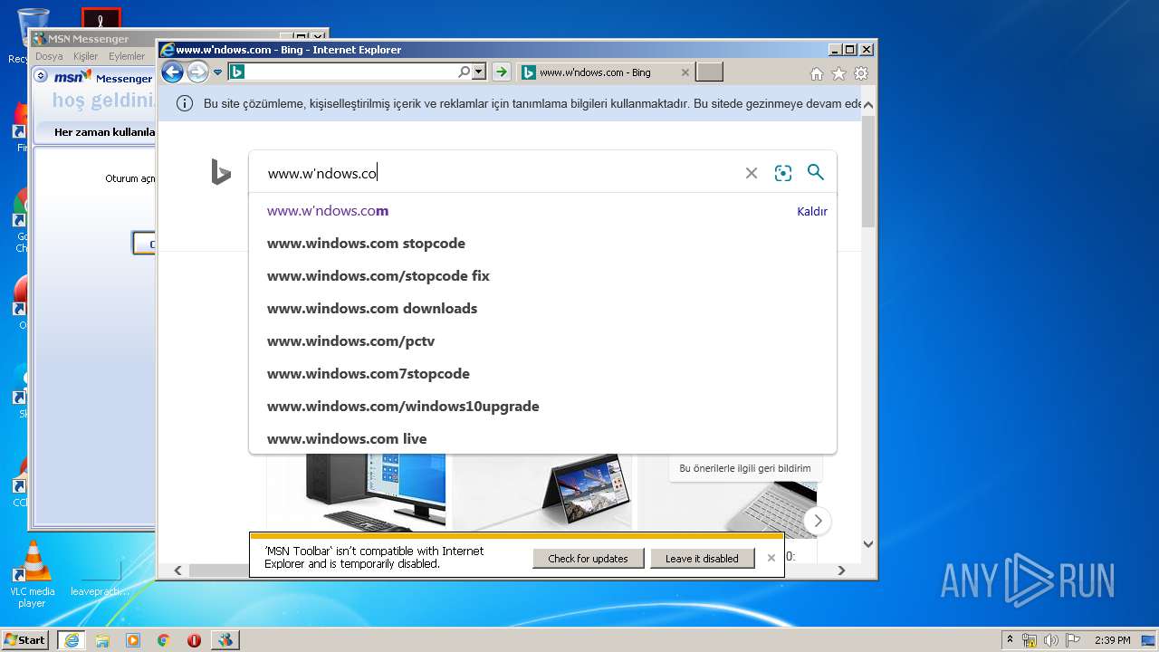Open Dosya menu in MSN Messenger
1159x652 pixels.
49,56
